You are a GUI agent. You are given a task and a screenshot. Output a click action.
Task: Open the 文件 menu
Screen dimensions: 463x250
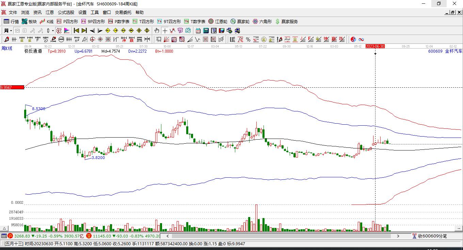coord(13,13)
